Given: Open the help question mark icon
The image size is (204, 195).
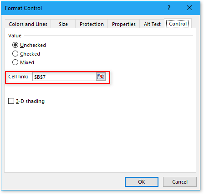Looking at the screenshot, I should point(169,8).
